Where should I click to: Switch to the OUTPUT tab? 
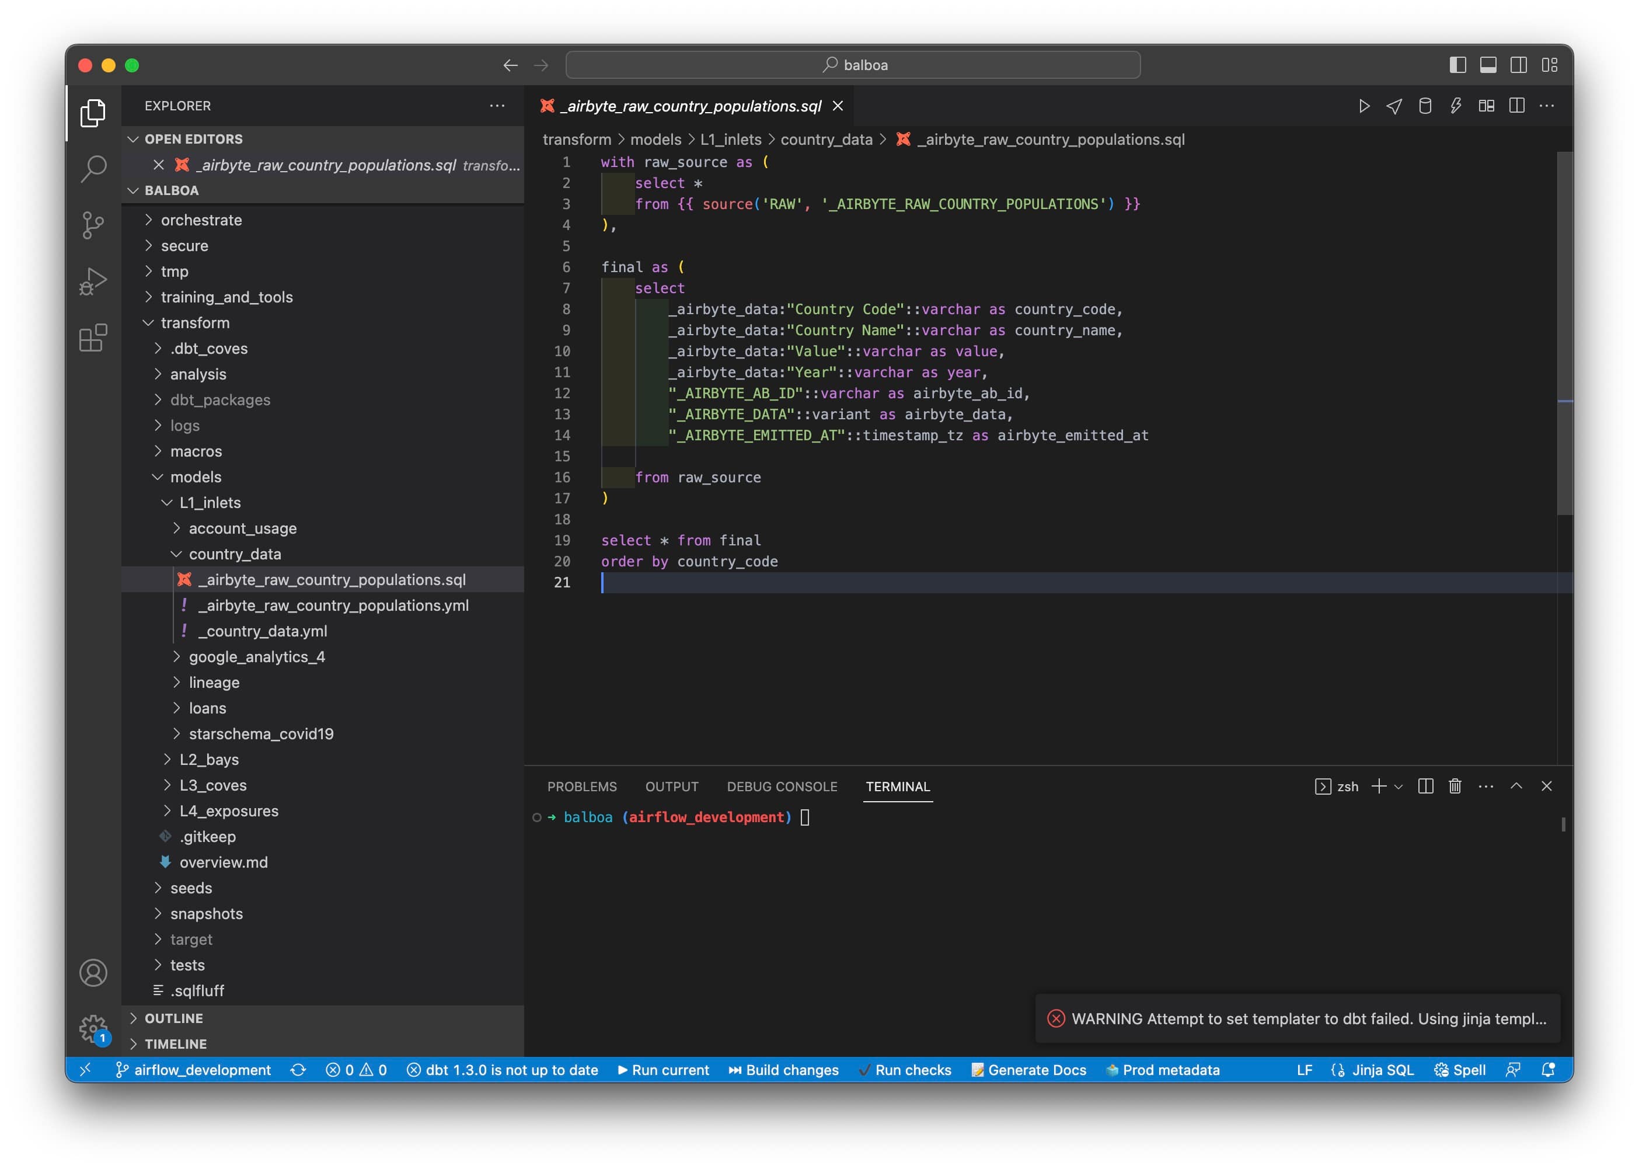(x=671, y=786)
